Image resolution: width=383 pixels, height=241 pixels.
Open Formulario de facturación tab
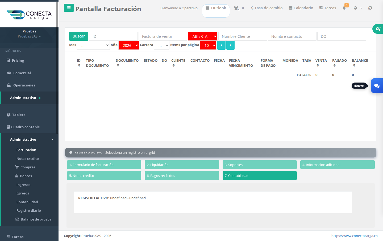point(104,165)
